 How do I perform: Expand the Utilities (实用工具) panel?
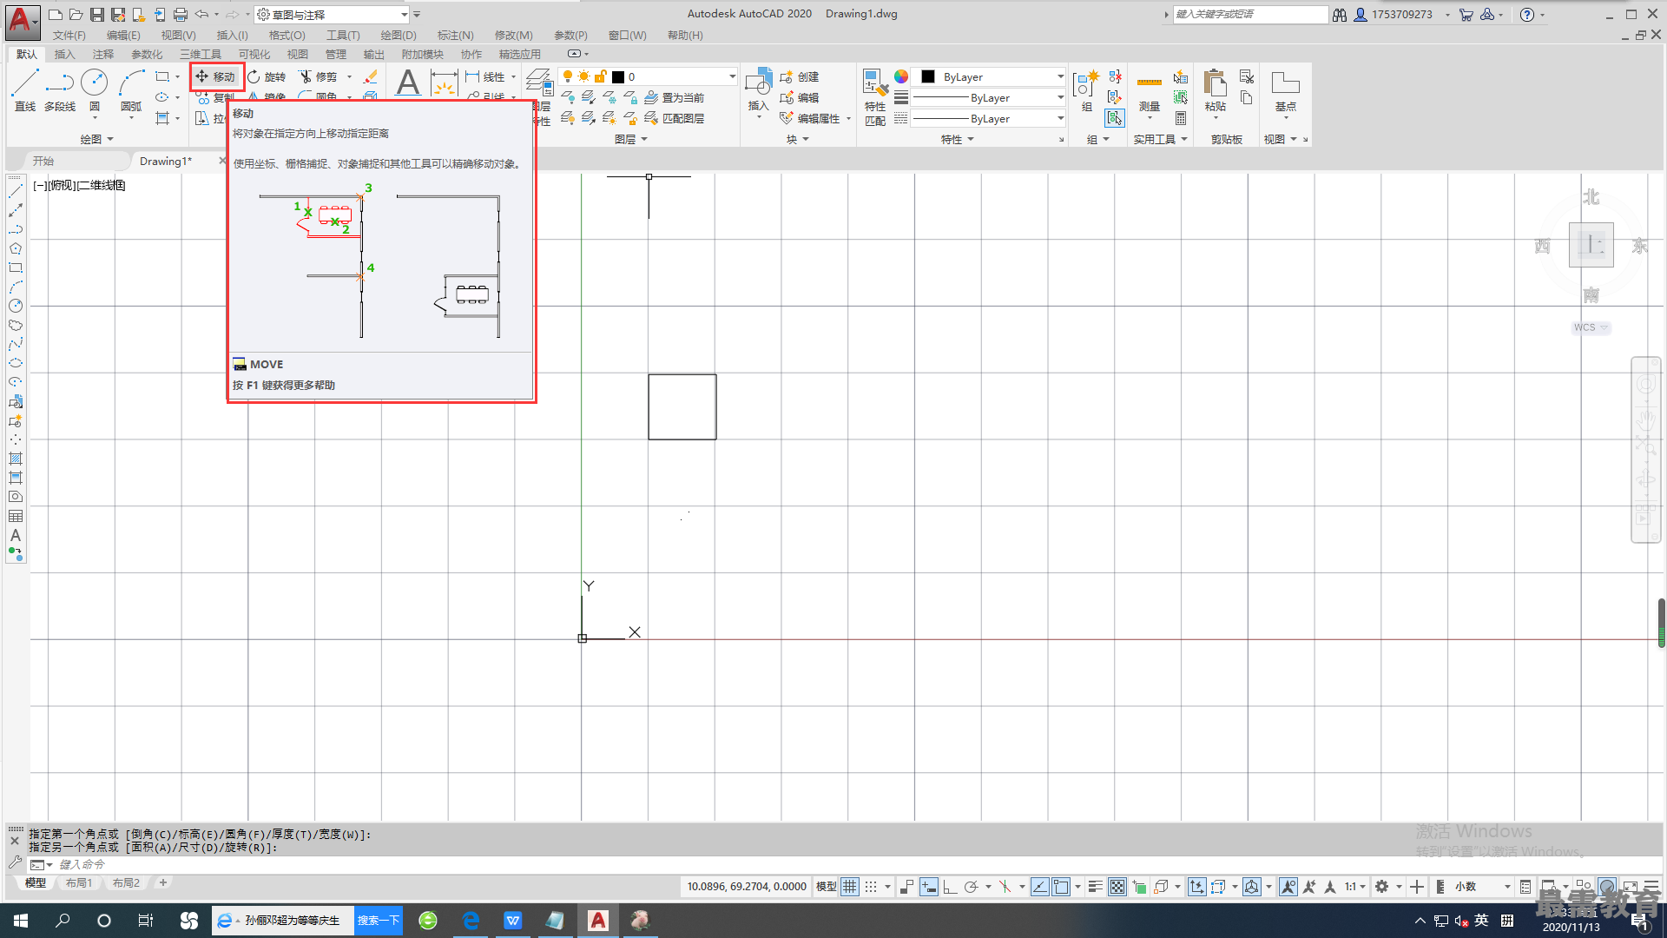coord(1160,139)
